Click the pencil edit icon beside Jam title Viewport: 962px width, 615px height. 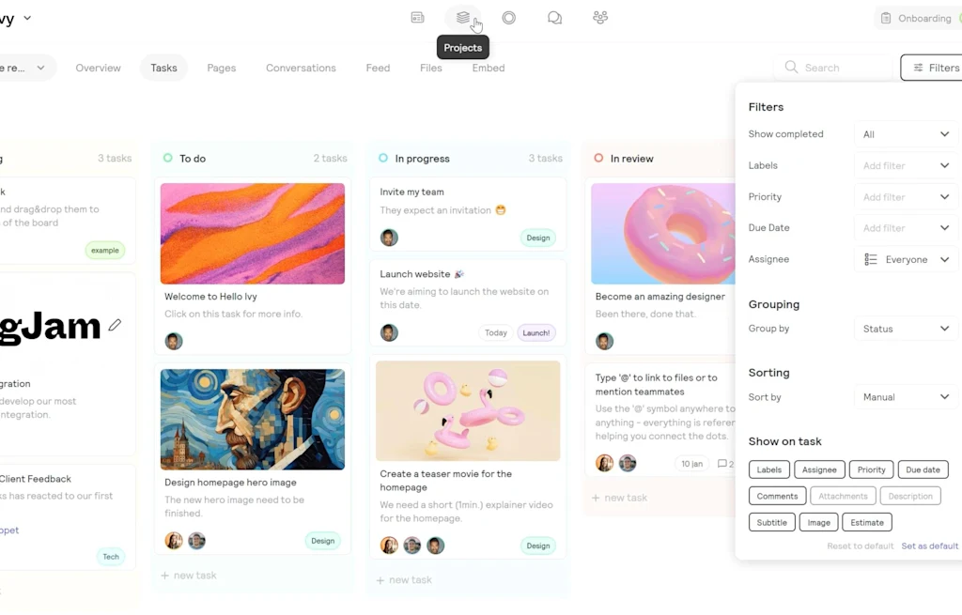tap(115, 325)
